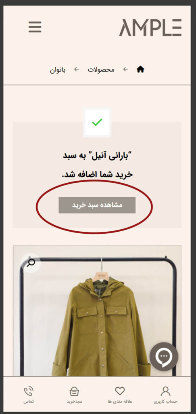Go to home via breadcrumb house icon
The height and width of the screenshot is (414, 196).
(140, 70)
